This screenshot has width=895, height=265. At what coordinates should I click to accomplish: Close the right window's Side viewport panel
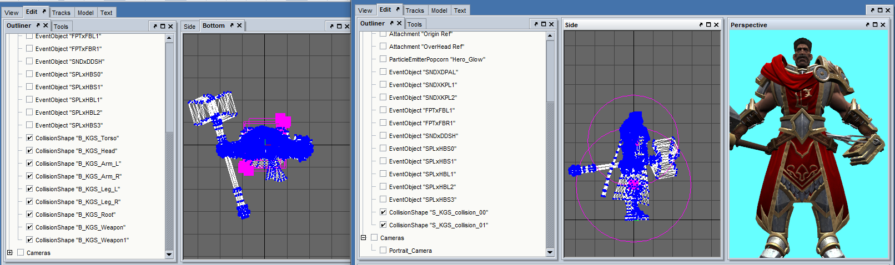tap(716, 24)
